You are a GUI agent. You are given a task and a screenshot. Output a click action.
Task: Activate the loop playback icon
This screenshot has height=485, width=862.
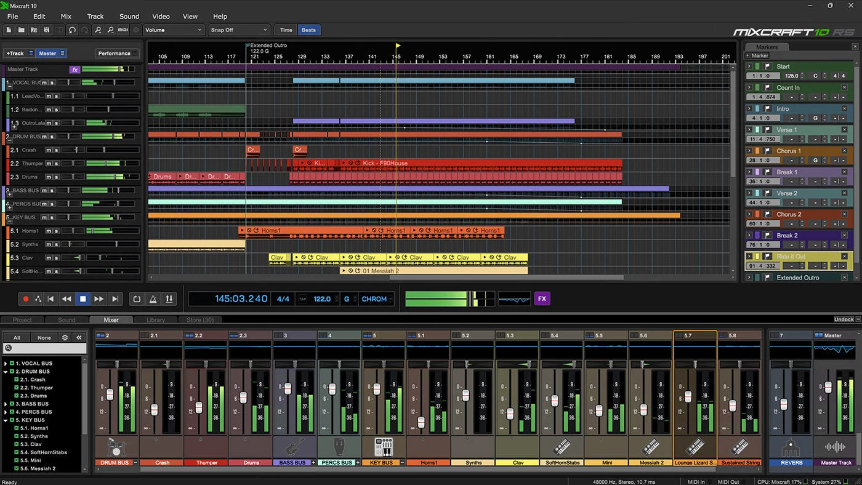tap(137, 299)
